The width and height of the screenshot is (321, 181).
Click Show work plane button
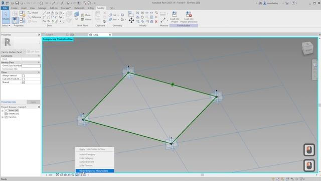(x=86, y=15)
